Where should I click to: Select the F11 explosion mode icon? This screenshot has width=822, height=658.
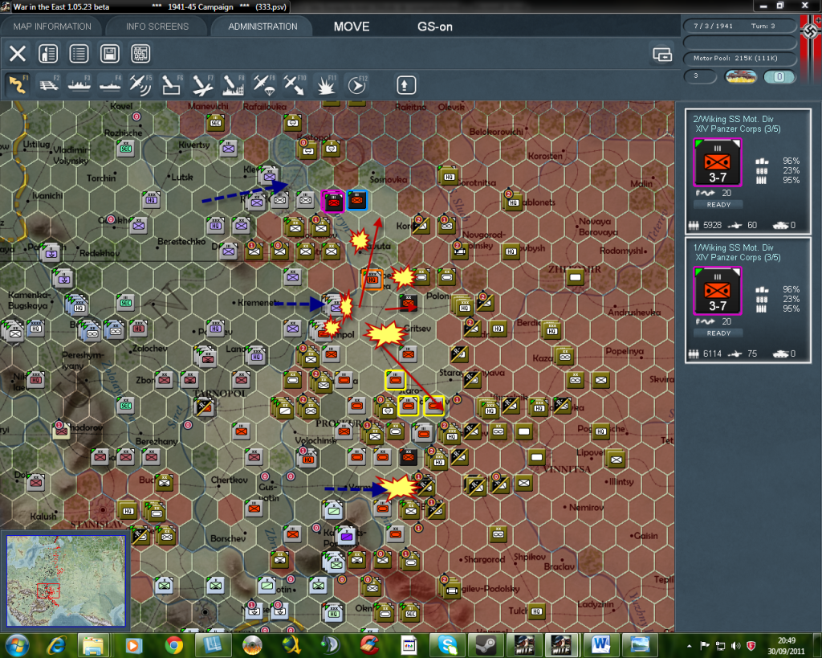pos(326,85)
